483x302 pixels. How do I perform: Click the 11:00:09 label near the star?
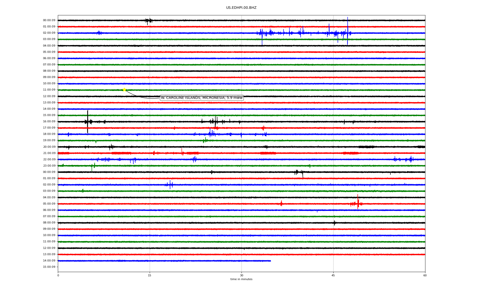49,90
